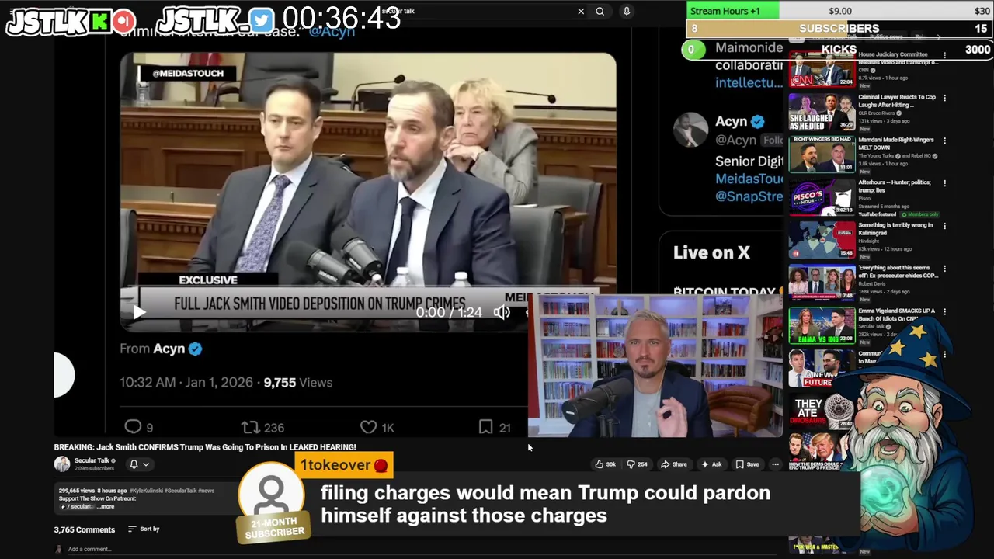Open 'Emma vs Idiots' video thumbnail
The height and width of the screenshot is (559, 994).
pos(822,325)
